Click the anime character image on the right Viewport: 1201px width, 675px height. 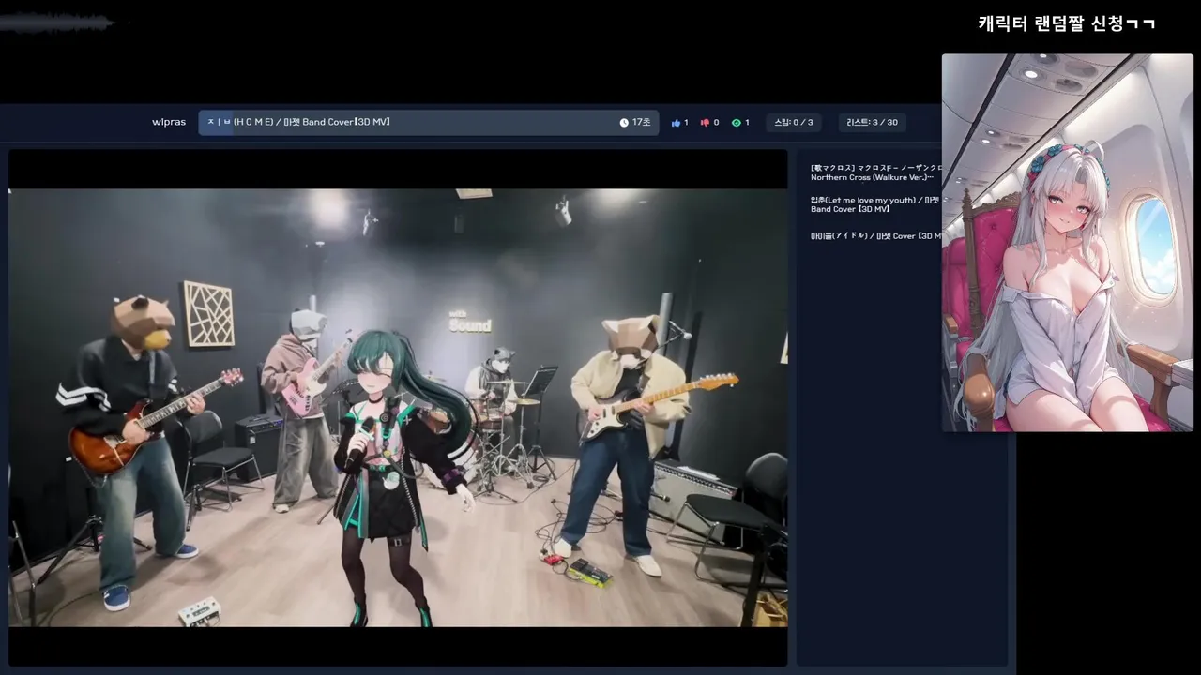[1068, 243]
